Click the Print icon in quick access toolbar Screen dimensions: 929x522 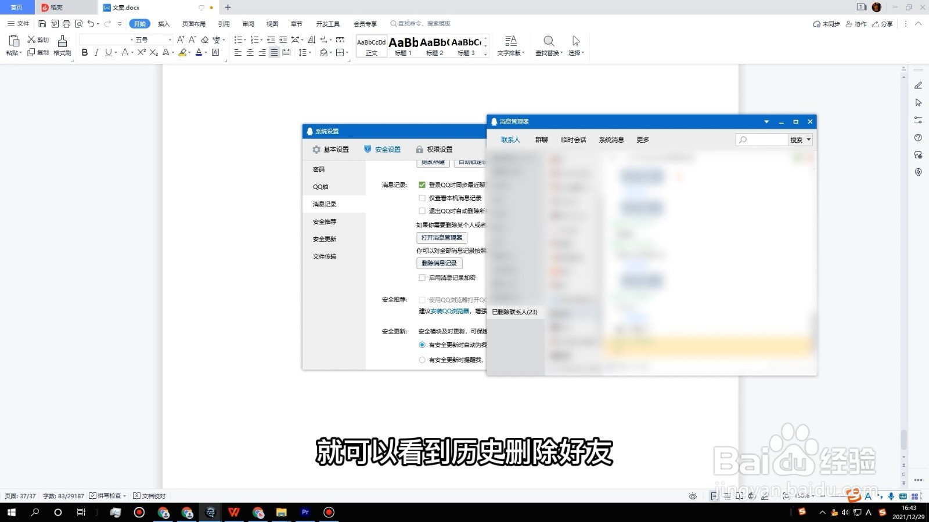(x=66, y=24)
